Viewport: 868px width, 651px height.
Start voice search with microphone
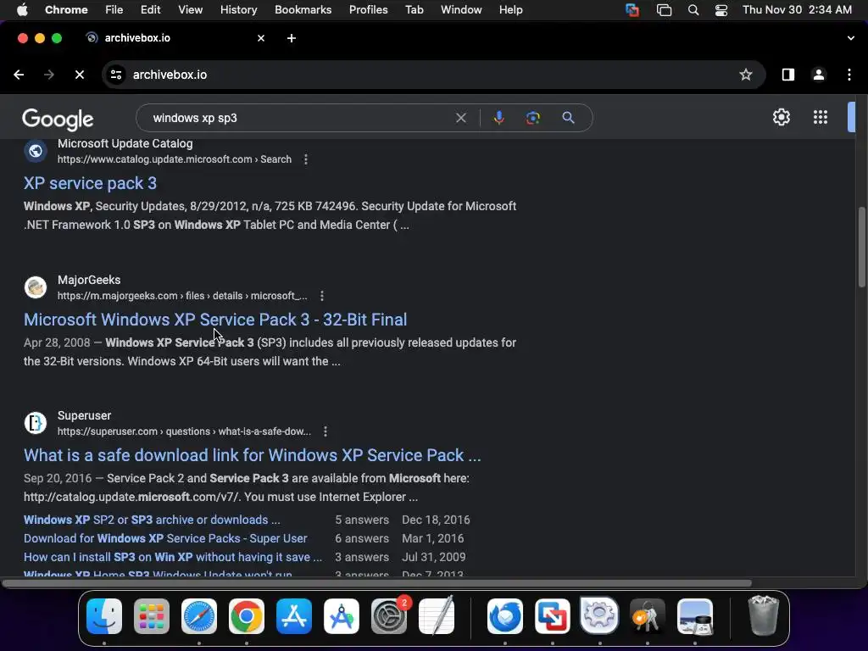pos(498,118)
